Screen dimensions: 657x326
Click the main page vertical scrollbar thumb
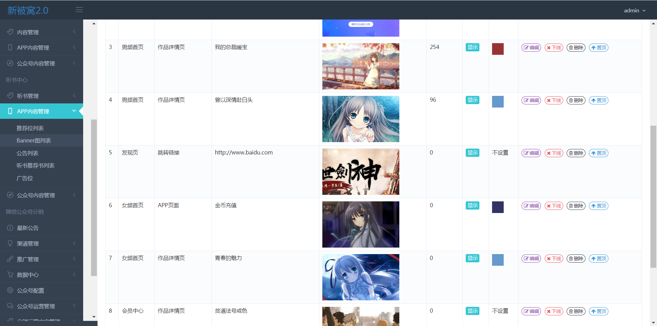653,197
